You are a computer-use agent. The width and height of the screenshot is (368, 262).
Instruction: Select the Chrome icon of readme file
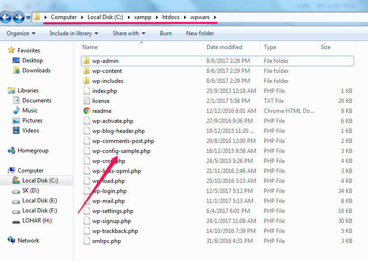[x=87, y=111]
